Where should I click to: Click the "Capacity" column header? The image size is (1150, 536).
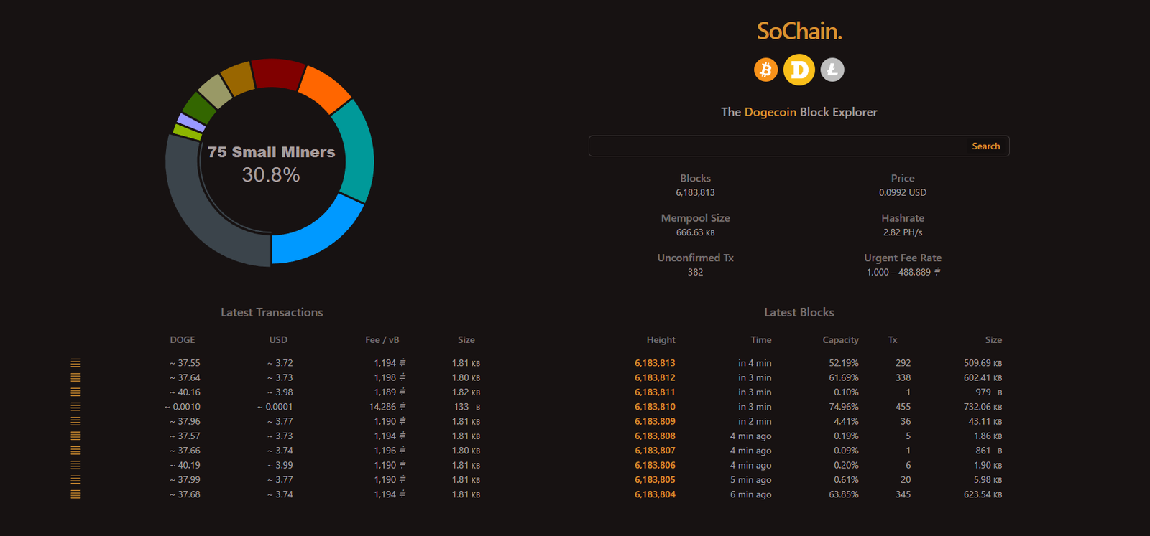pyautogui.click(x=840, y=340)
